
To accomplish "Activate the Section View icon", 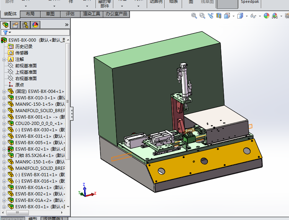I will 219,16.
